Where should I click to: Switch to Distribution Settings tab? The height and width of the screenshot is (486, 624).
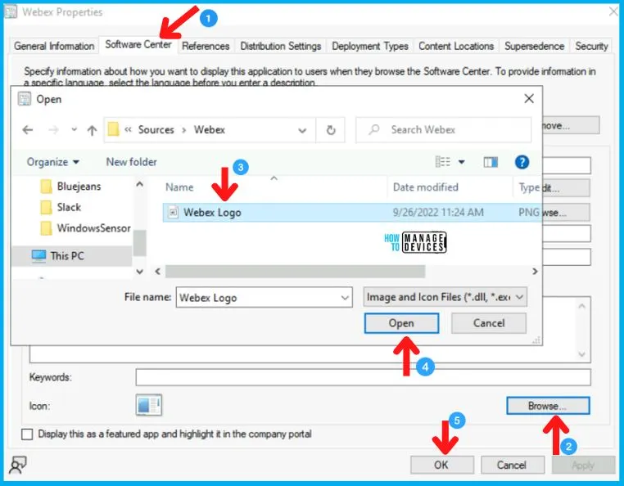click(281, 46)
